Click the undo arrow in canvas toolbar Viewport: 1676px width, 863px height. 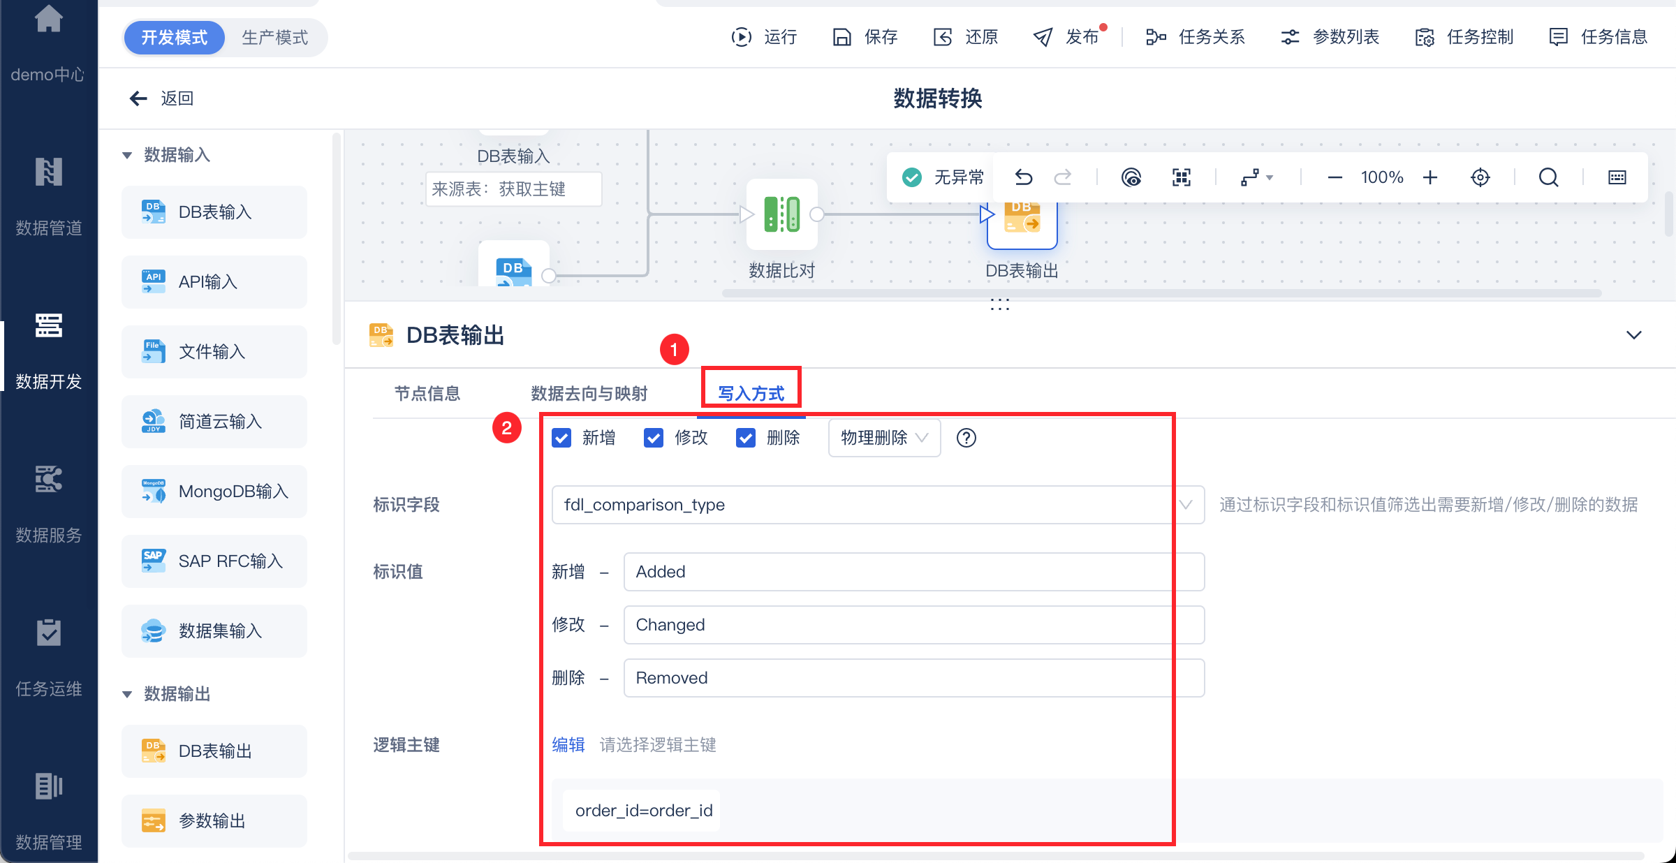tap(1023, 177)
